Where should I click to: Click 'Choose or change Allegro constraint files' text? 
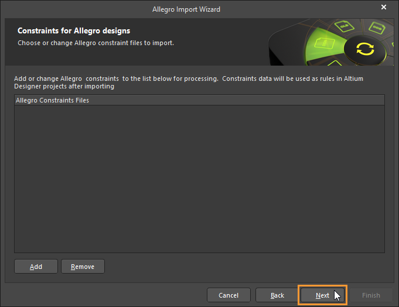pyautogui.click(x=96, y=43)
